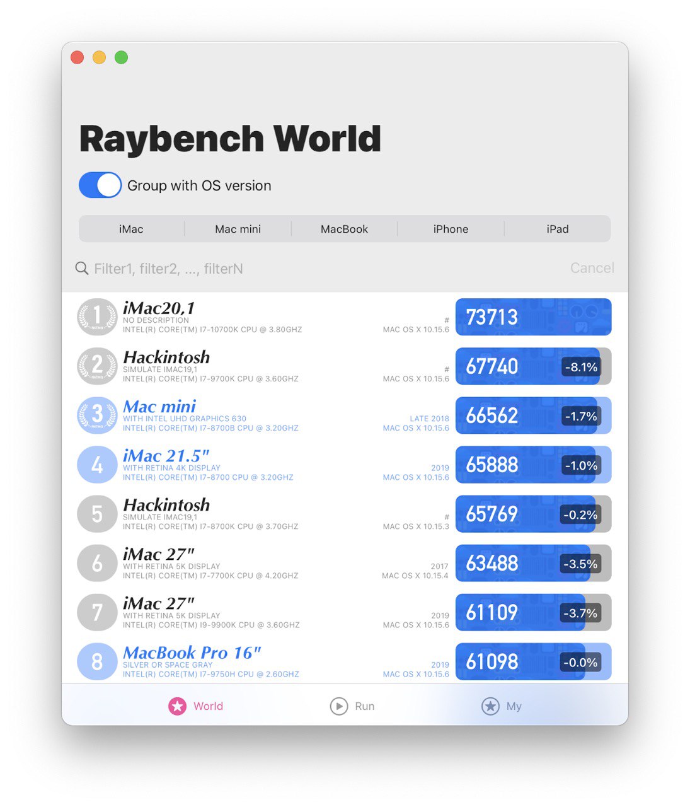Viewport: 690px width, 807px height.
Task: Select the Mac mini filter tab
Action: (x=238, y=229)
